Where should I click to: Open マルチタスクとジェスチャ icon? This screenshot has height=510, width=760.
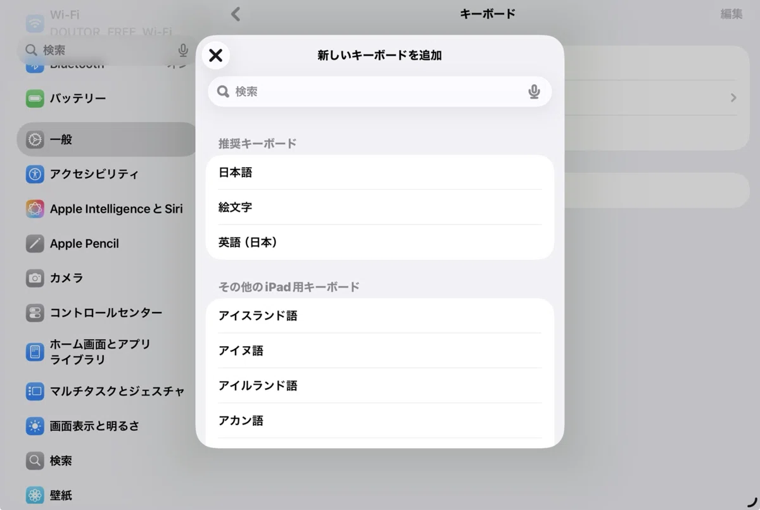(x=35, y=392)
